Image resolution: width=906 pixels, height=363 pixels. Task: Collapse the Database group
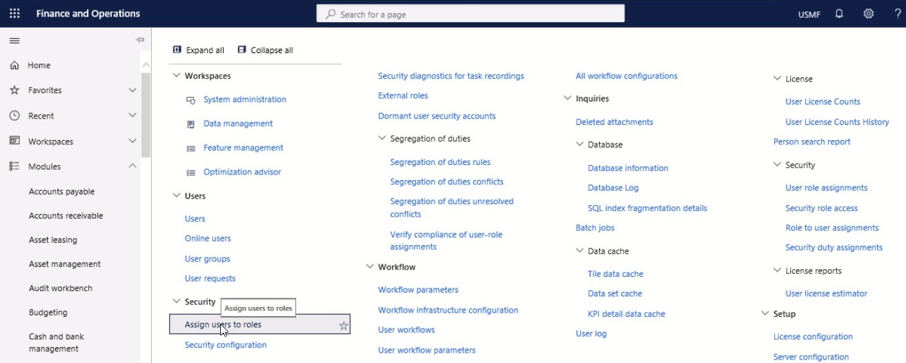pos(580,145)
